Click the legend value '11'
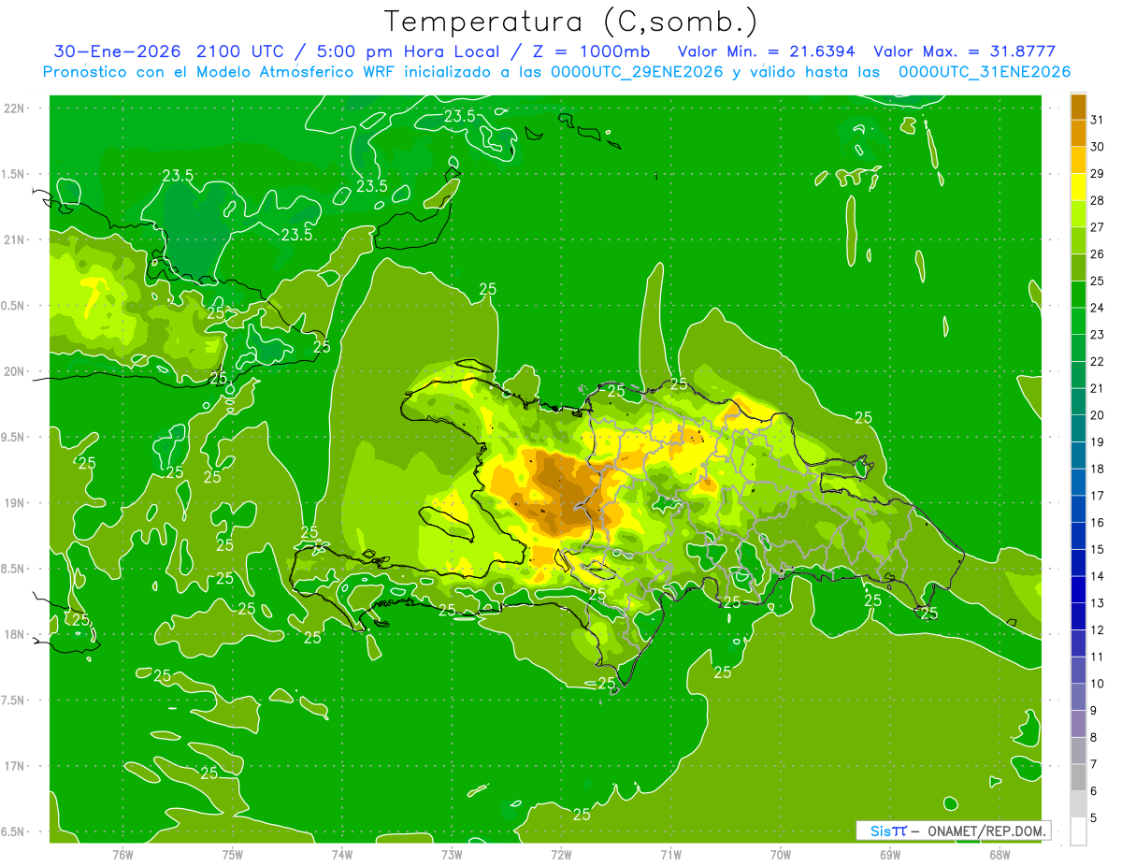This screenshot has height=867, width=1122. click(x=1097, y=657)
